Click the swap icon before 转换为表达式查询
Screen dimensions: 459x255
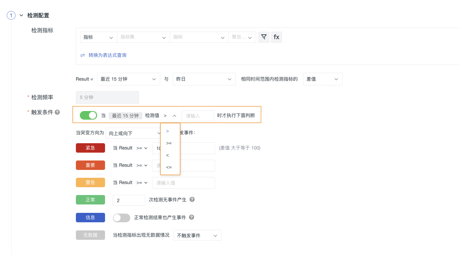click(x=82, y=55)
